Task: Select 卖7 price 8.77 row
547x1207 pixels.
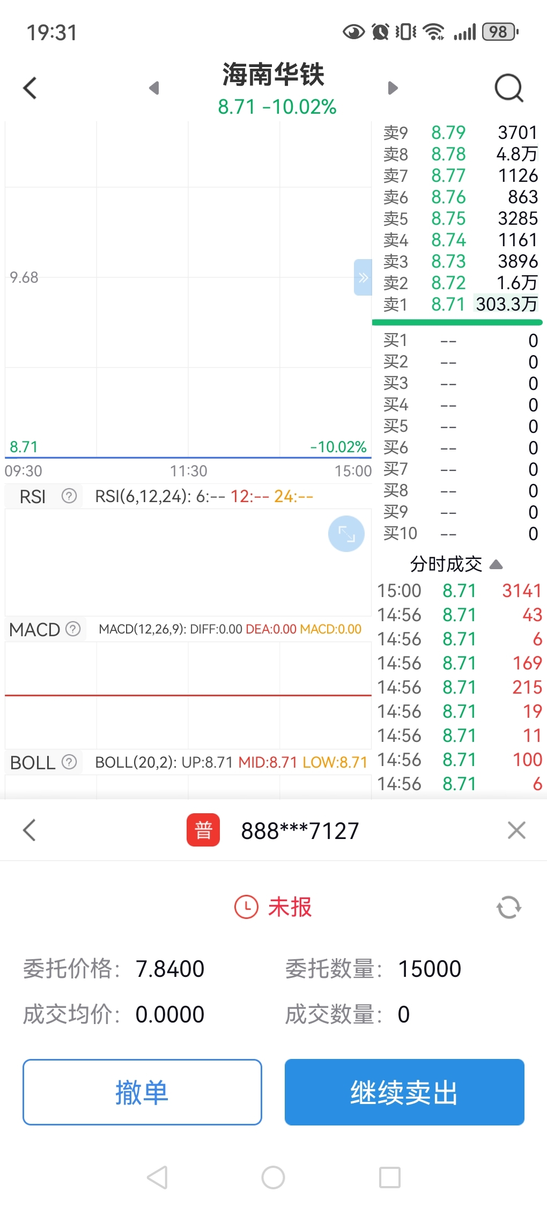Action: (460, 175)
